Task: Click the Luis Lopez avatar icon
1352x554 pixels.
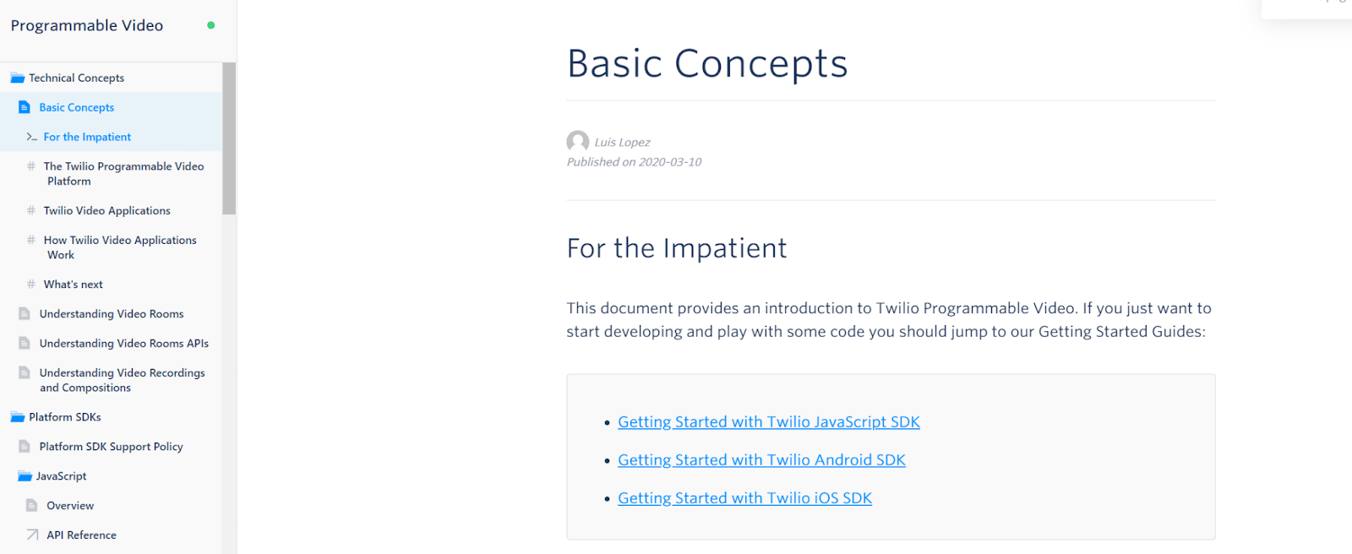Action: 577,142
